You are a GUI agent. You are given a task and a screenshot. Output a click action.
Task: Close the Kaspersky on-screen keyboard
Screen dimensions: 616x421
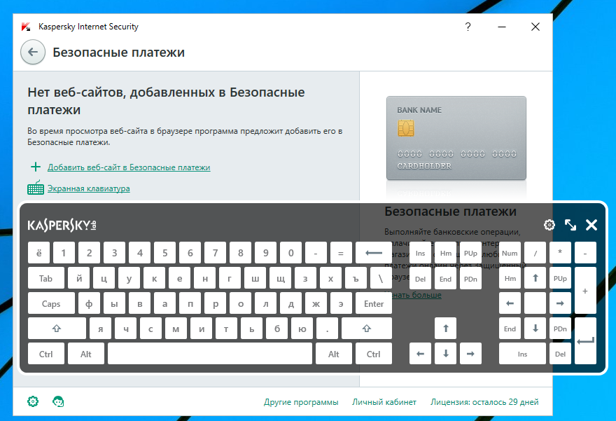(x=591, y=225)
